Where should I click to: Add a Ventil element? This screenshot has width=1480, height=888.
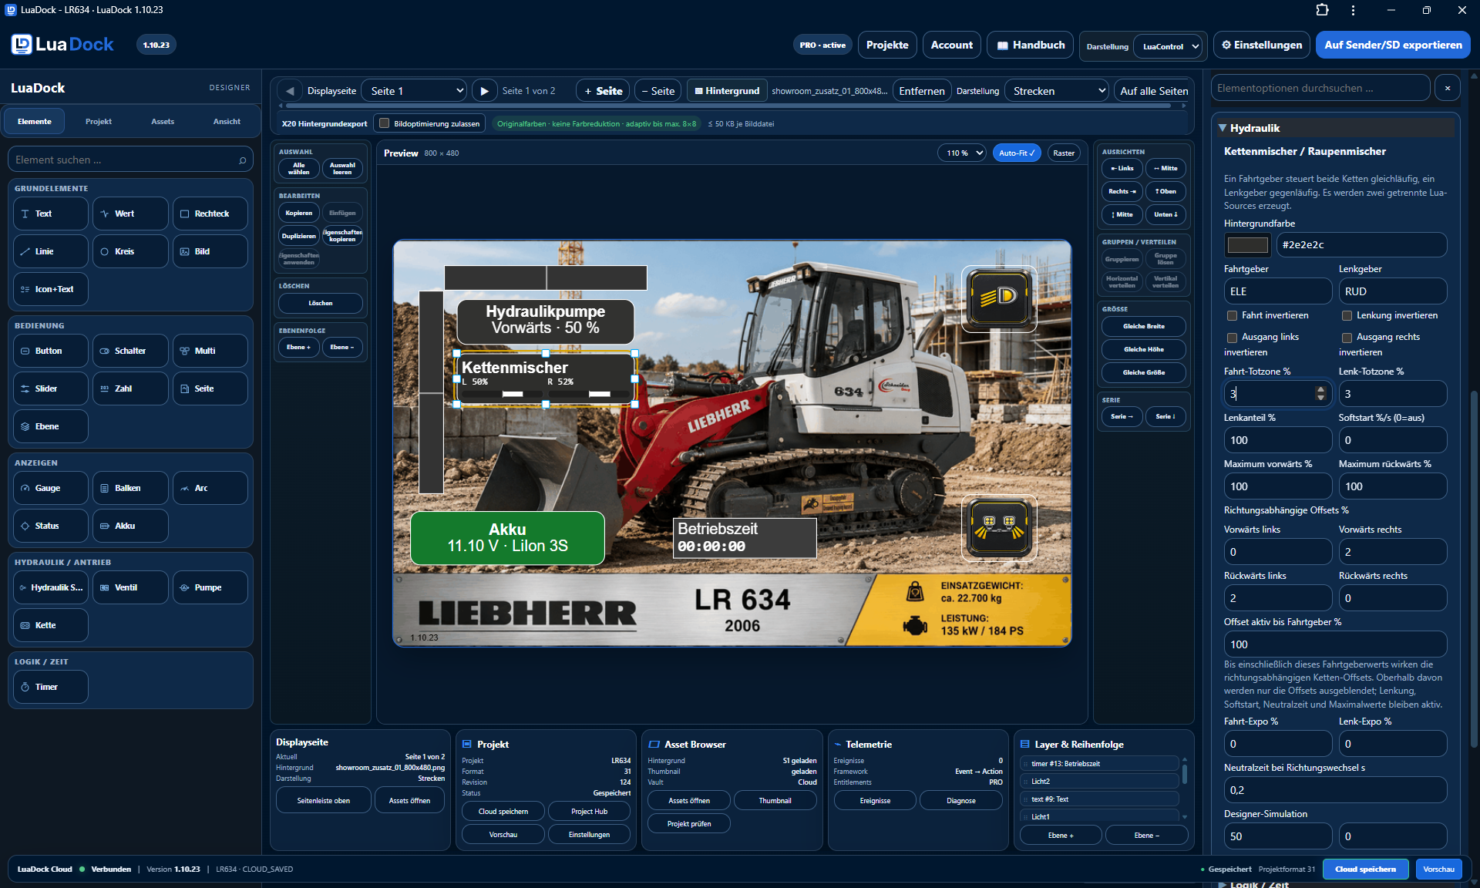coord(130,587)
